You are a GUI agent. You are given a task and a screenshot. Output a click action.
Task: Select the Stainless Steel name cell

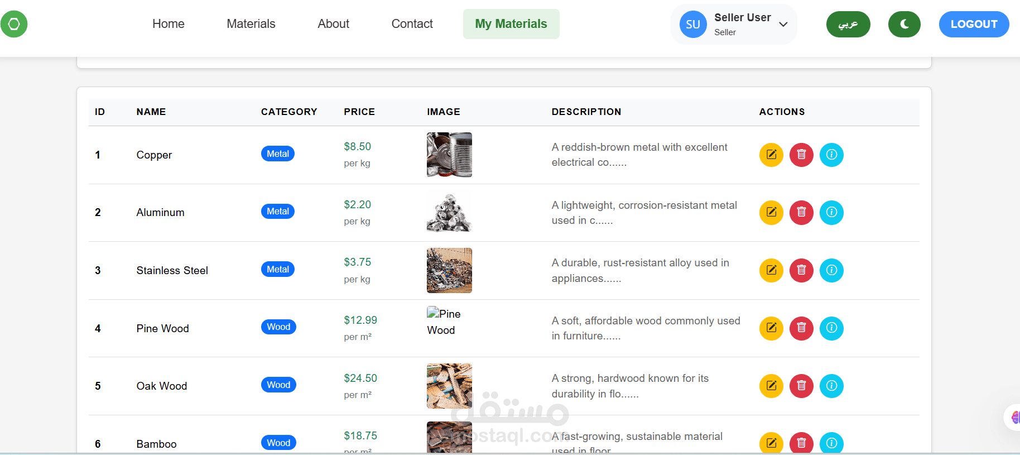pos(172,270)
